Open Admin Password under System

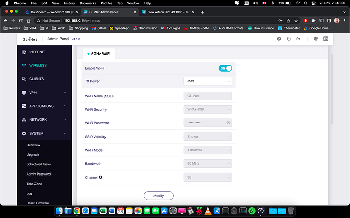(39, 174)
